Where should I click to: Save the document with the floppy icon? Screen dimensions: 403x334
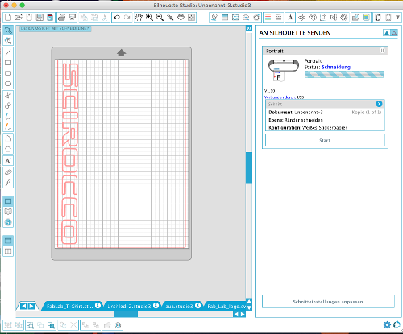tap(39, 18)
